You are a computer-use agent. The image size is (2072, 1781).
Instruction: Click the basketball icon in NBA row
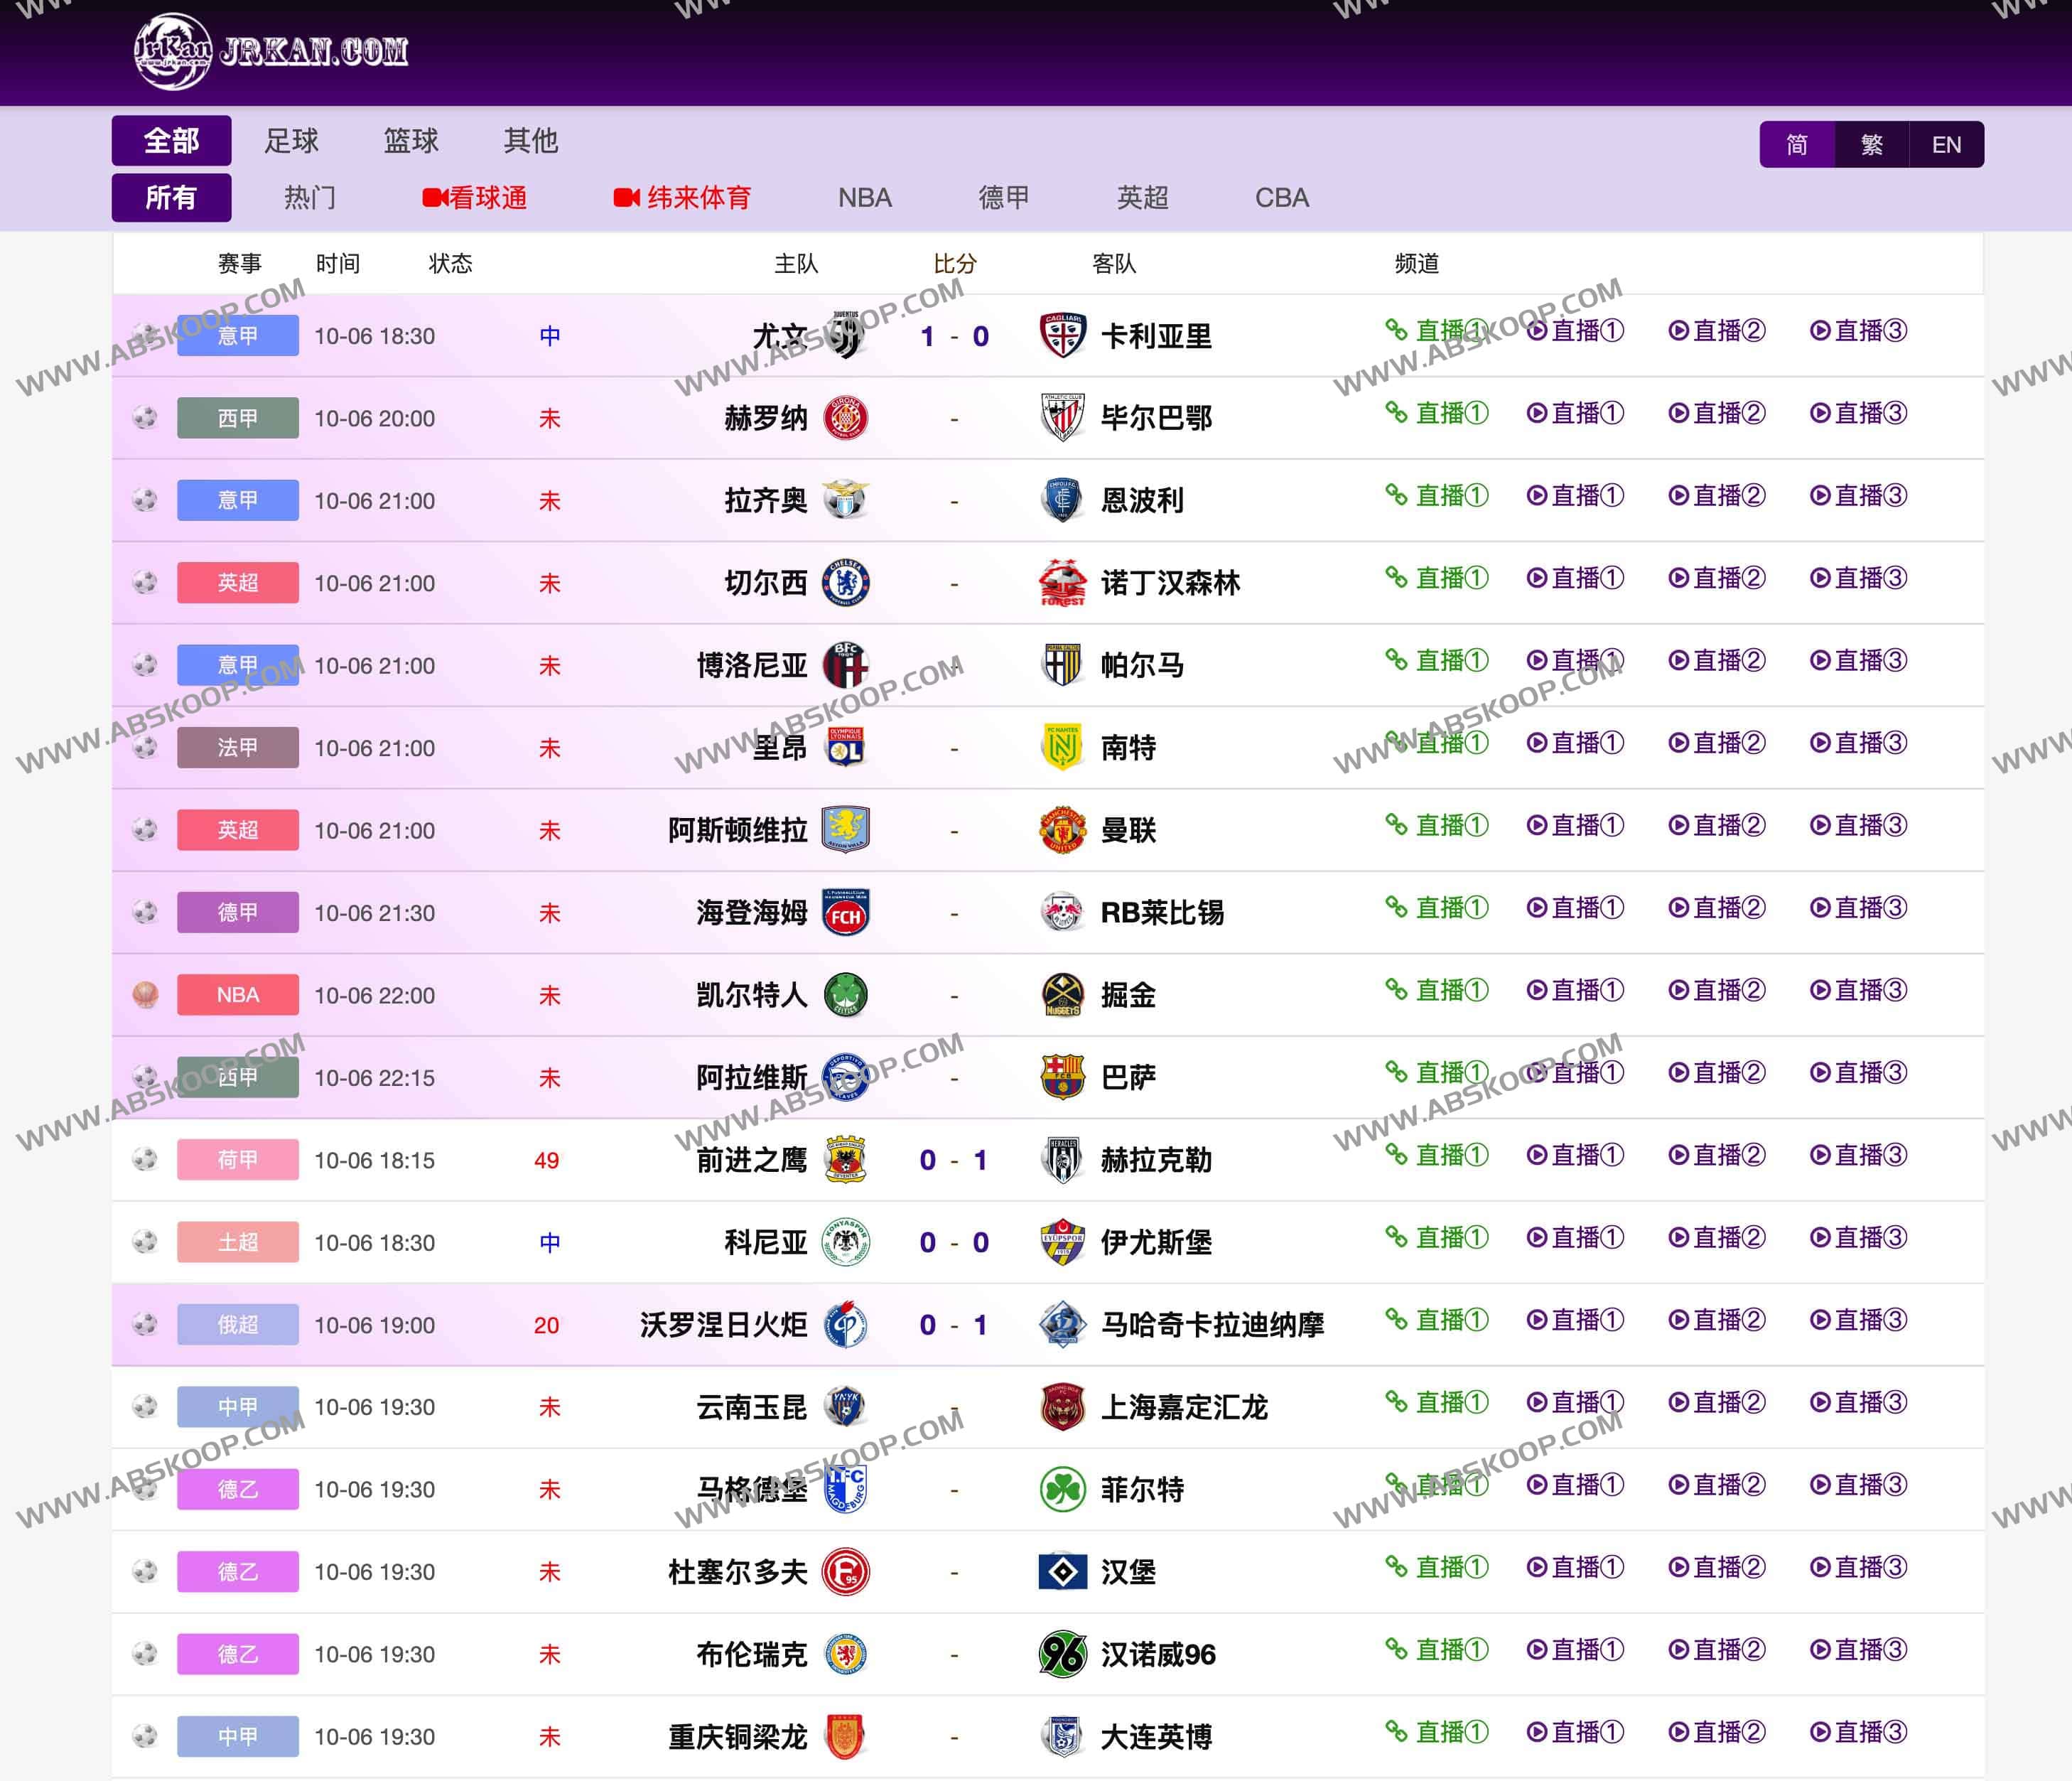click(x=146, y=995)
